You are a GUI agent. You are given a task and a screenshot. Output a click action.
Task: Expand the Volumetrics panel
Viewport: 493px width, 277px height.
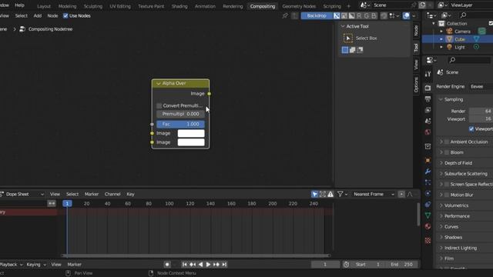(441, 205)
